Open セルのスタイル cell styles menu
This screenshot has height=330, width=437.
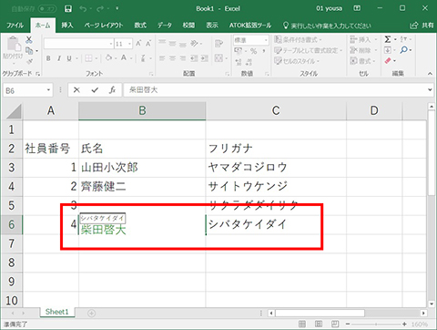coord(297,61)
